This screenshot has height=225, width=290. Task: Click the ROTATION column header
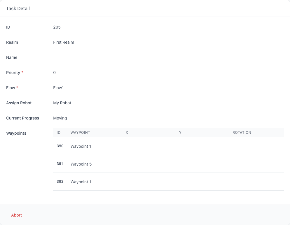pos(242,132)
